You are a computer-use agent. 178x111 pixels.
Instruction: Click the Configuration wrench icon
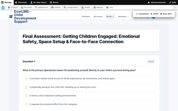[65, 7]
